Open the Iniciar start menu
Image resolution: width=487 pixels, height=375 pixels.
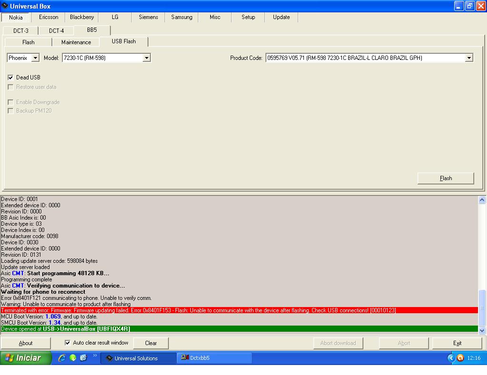click(26, 358)
